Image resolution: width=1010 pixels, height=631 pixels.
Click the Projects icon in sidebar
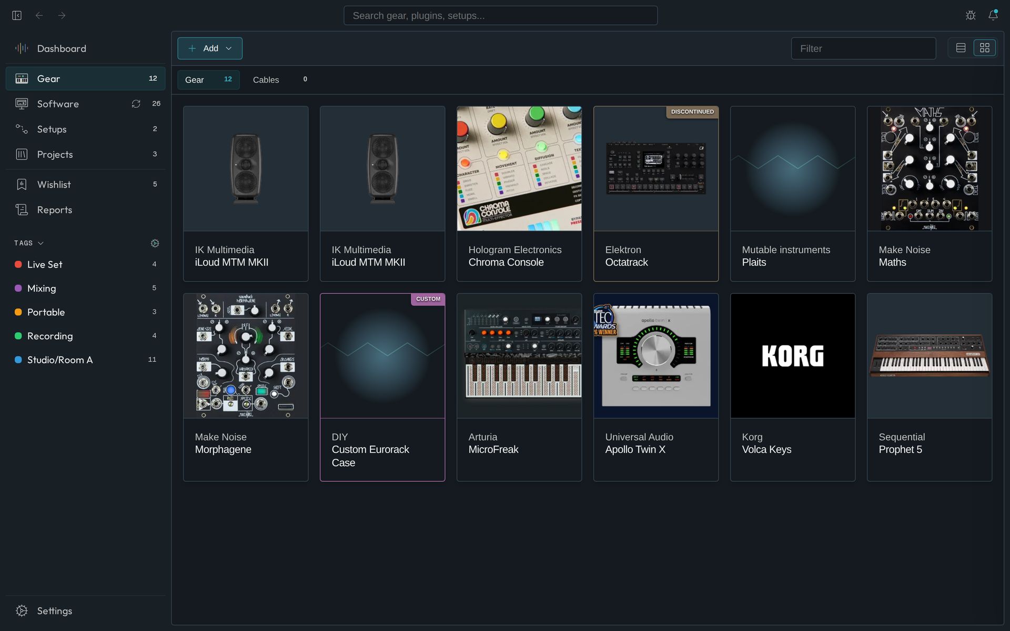click(22, 154)
